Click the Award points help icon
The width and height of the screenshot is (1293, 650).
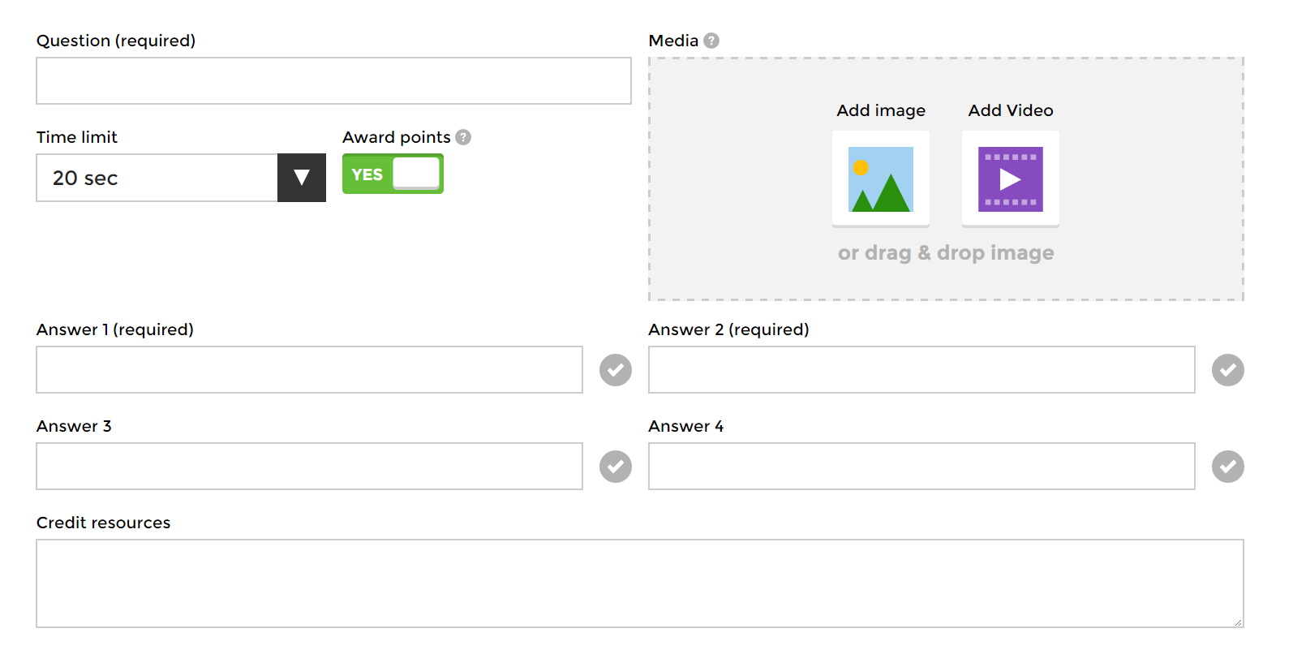click(x=463, y=137)
